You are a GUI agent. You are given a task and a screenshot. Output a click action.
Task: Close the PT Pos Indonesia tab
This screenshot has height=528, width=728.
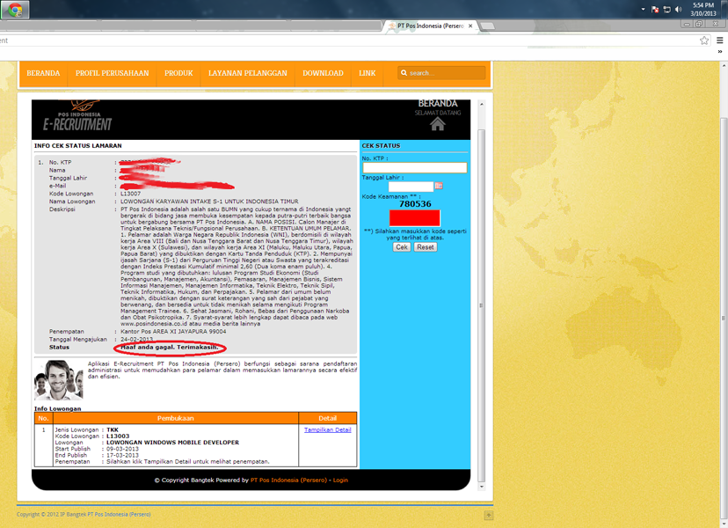click(470, 26)
